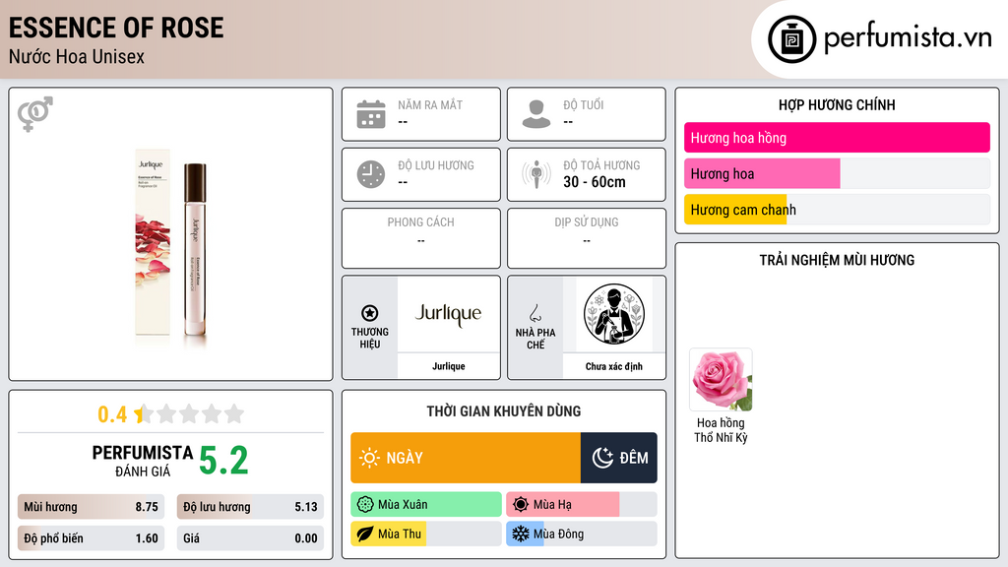Click the calendar icon beside Năm ra mắt
1008x567 pixels.
[x=371, y=114]
